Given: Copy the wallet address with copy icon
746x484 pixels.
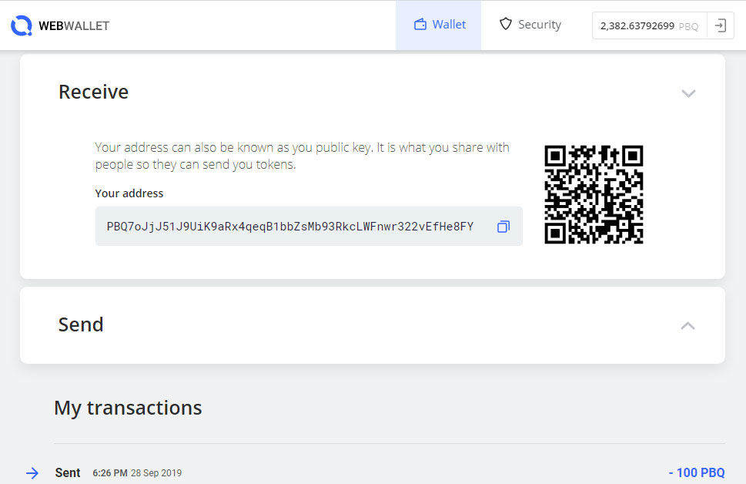Looking at the screenshot, I should click(x=503, y=227).
